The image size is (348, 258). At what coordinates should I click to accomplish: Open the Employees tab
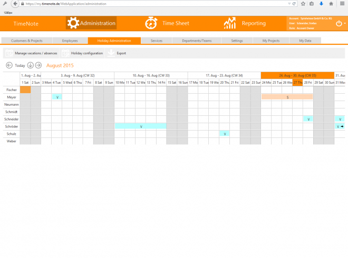70,41
